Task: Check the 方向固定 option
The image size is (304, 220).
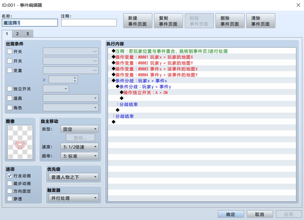Action: tap(9, 191)
